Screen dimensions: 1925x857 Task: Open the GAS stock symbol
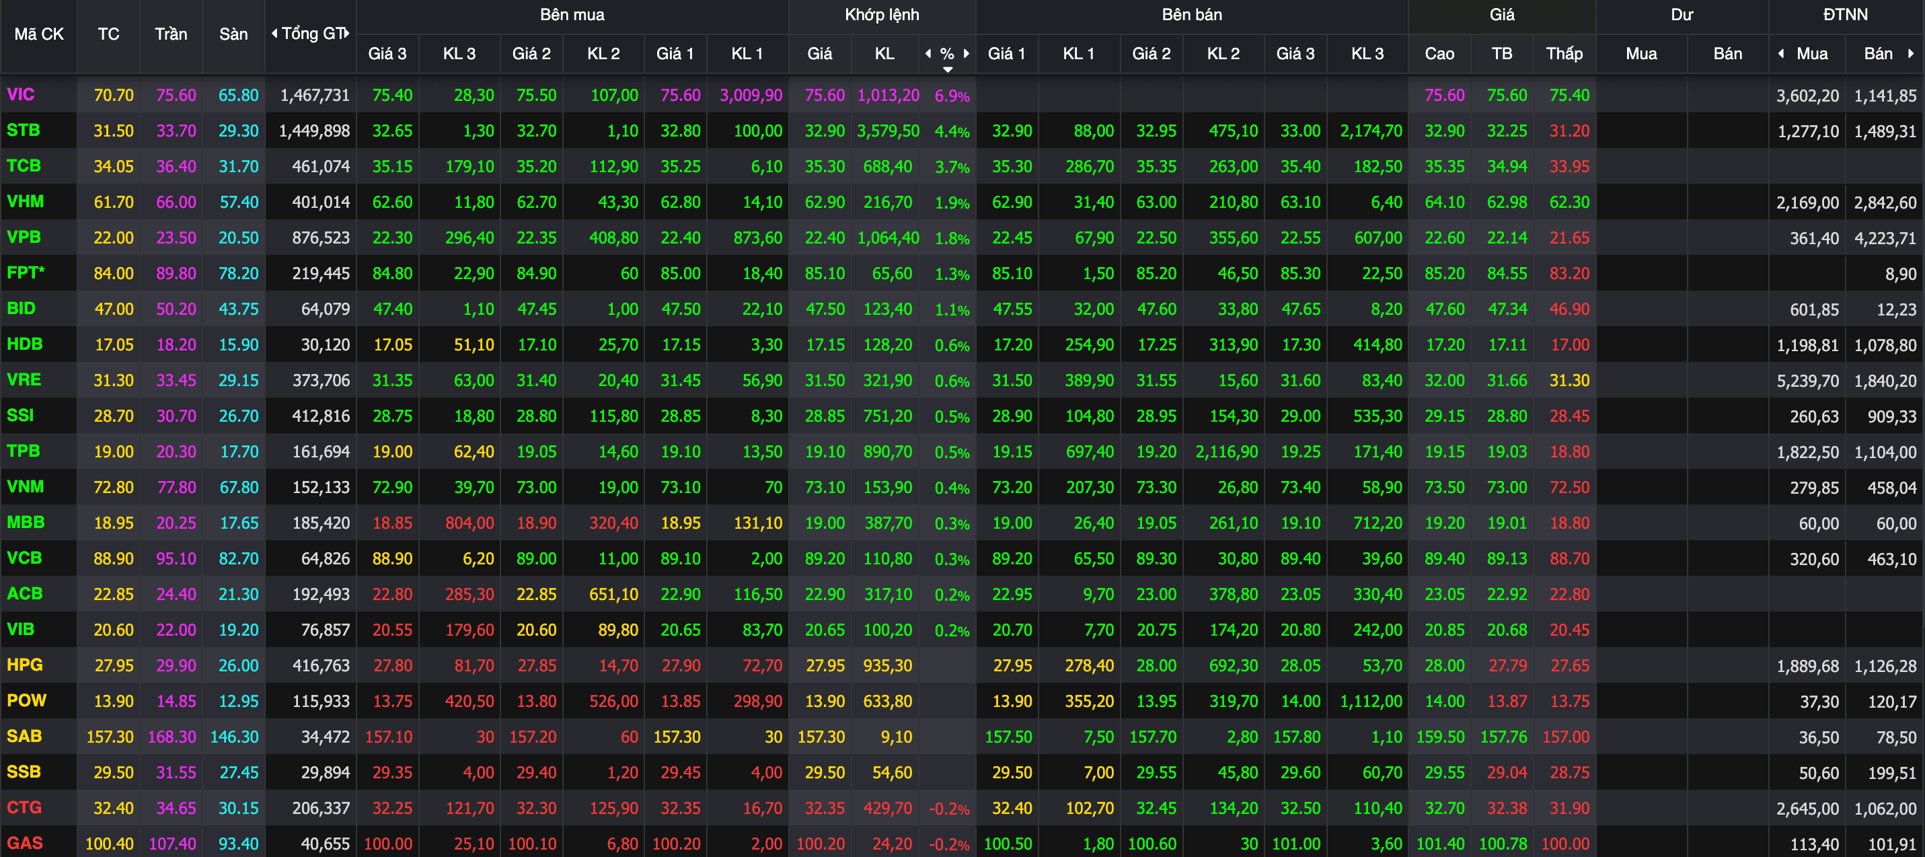click(x=25, y=843)
